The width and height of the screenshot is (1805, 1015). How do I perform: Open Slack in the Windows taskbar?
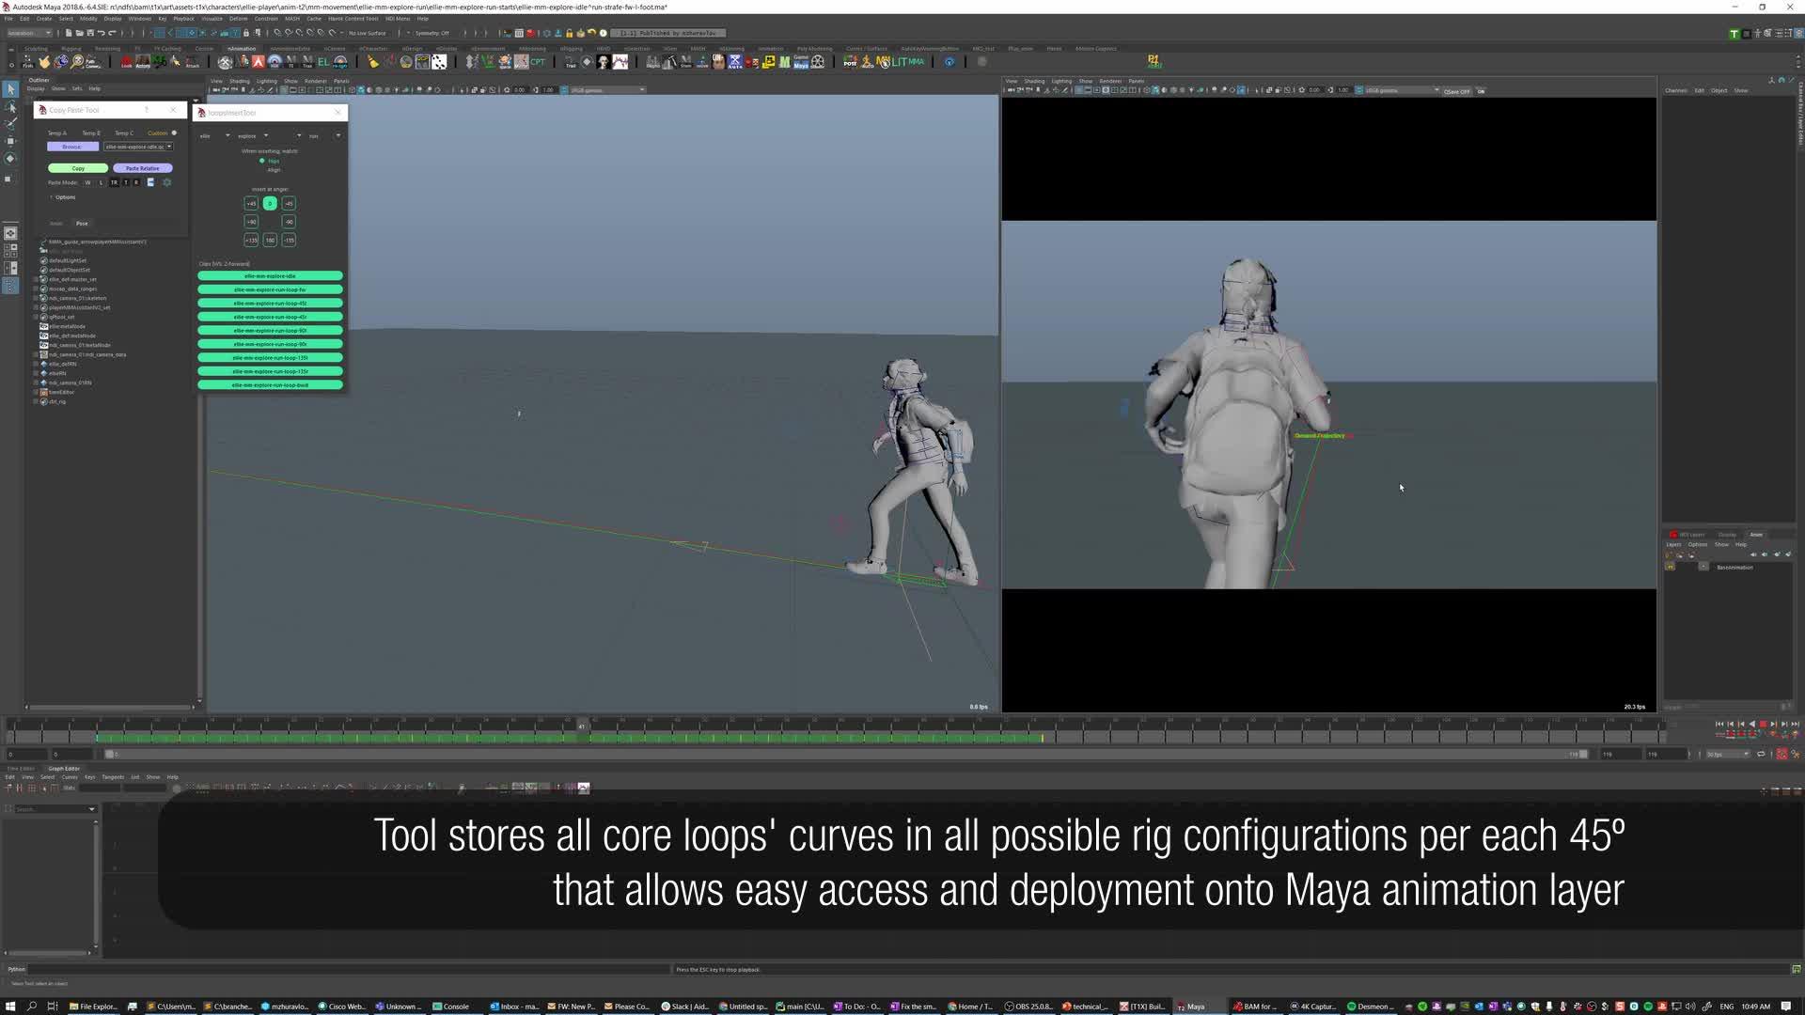[684, 1007]
